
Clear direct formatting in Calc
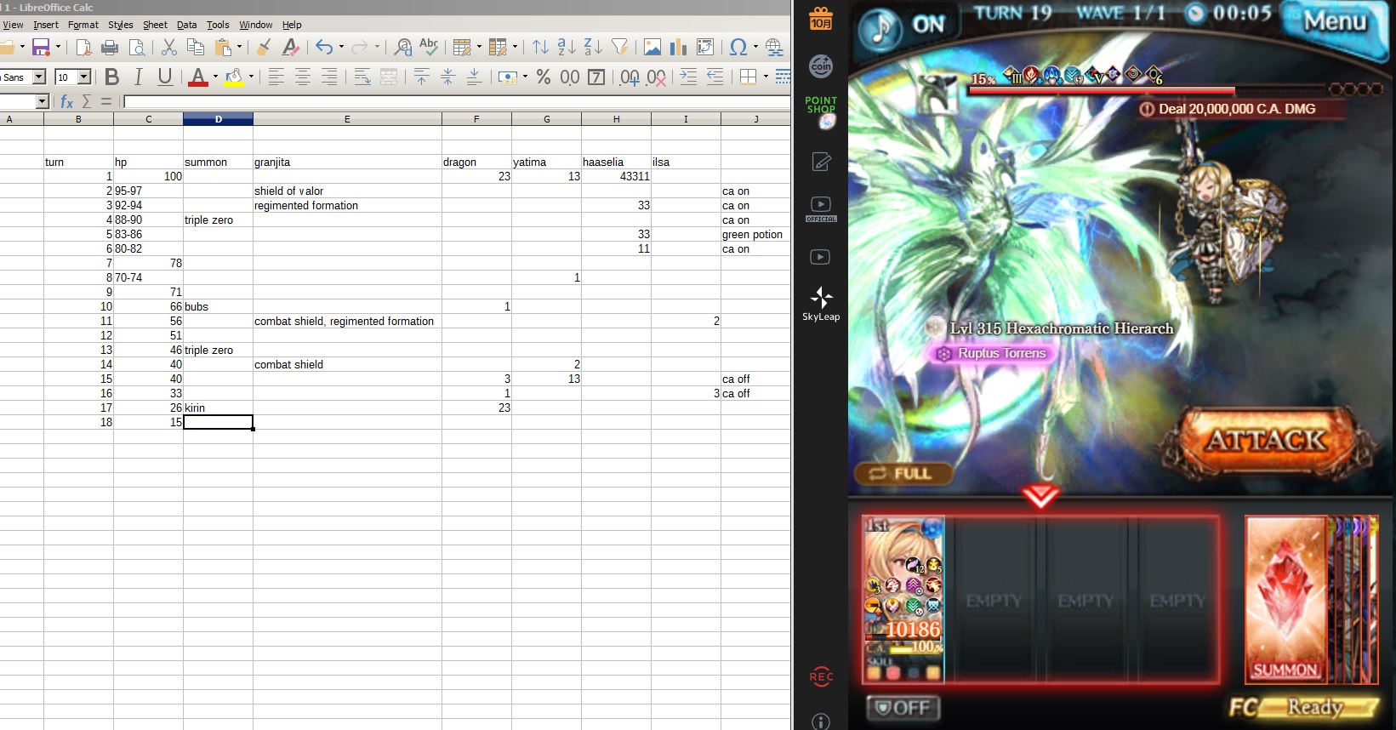[290, 48]
